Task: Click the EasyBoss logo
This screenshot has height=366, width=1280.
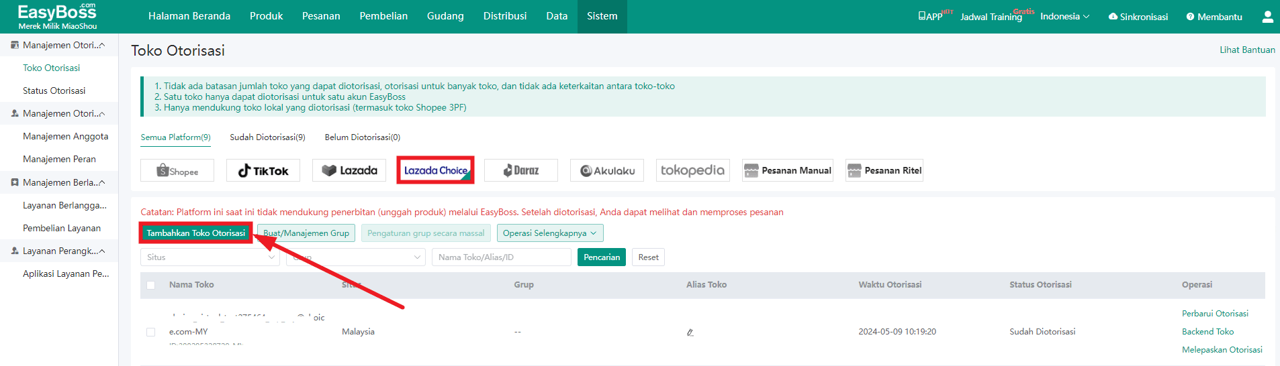Action: point(57,16)
